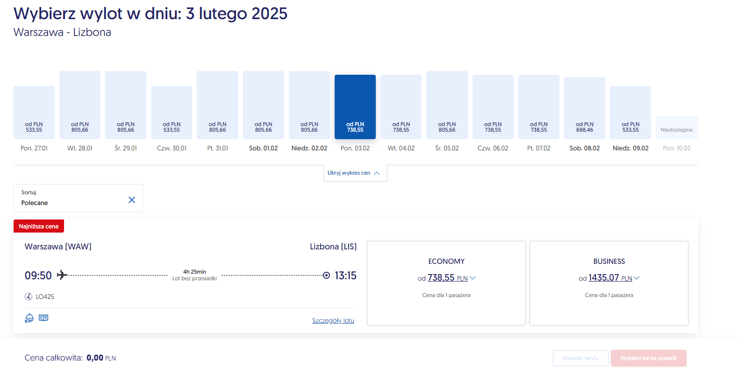Click the arrival target icon before 13:15
This screenshot has height=368, width=738.
click(326, 276)
